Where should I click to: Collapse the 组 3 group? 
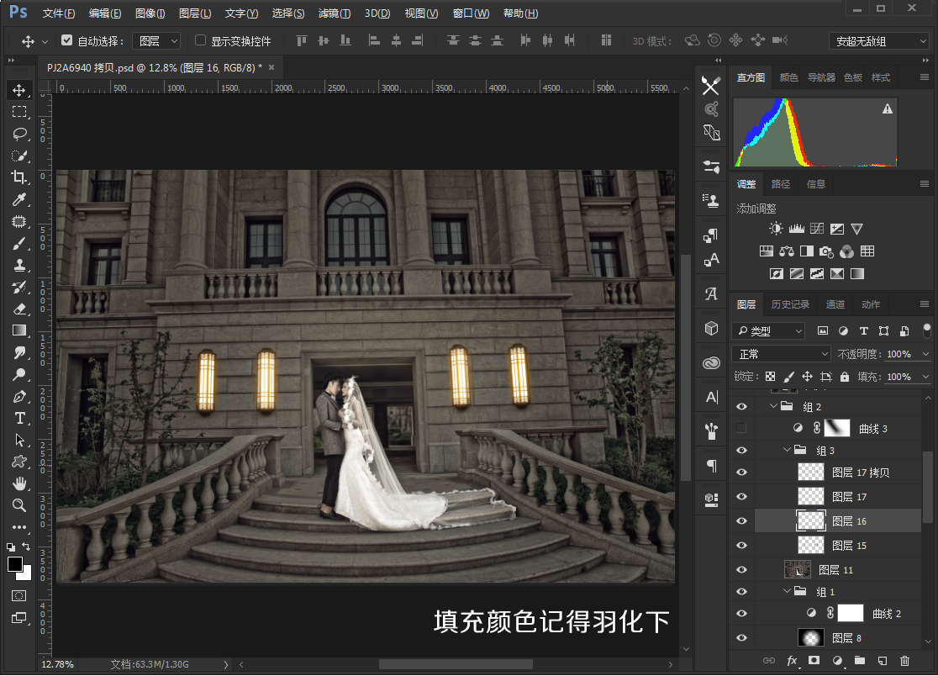coord(787,450)
